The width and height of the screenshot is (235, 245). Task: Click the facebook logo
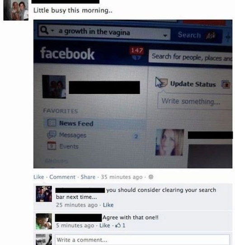(x=67, y=54)
